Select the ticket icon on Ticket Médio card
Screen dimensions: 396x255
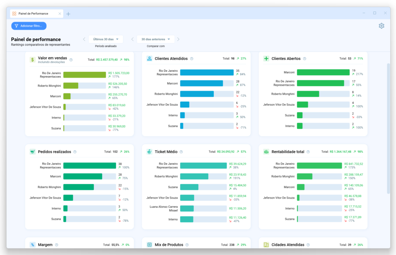pos(149,151)
